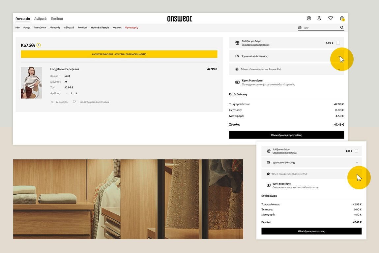Expand Έχω κωδικό έκπτωσης row in top panel
Viewport: 379px width, 253px height.
tap(339, 56)
